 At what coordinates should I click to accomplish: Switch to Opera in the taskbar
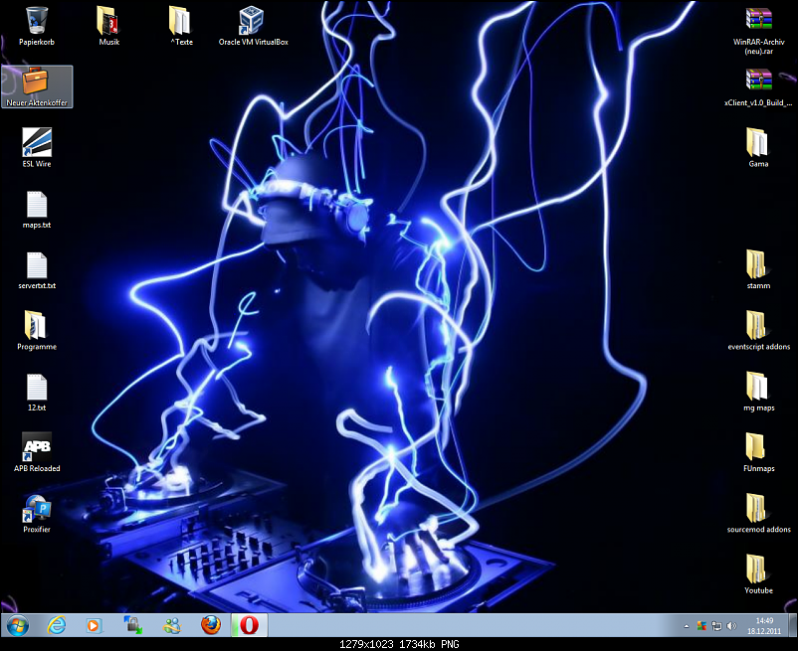click(x=249, y=625)
